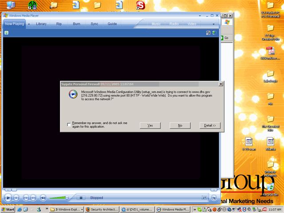Expand the Now Playing dropdown arrow

(29, 24)
